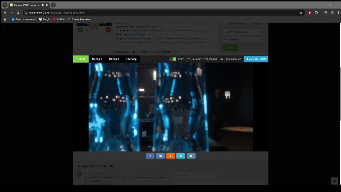Screen dimensions: 341x192
Task: Click the МЫ В TELEGRAM button
Action: 256,59
